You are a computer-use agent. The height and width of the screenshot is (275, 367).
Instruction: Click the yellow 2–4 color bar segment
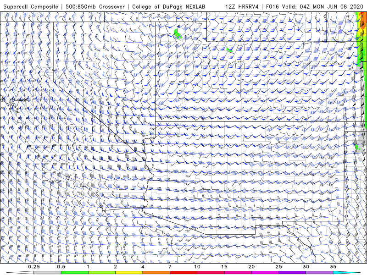click(129, 273)
